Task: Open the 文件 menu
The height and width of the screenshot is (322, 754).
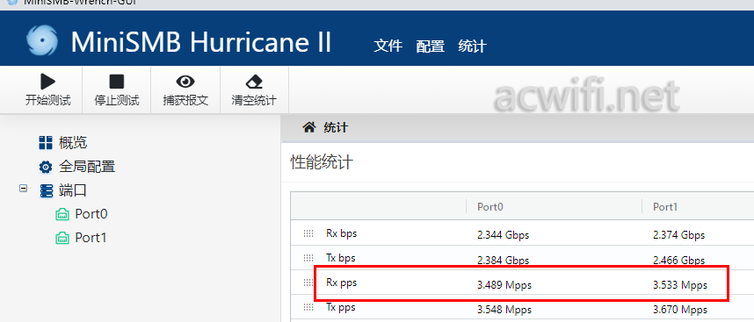Action: (388, 47)
